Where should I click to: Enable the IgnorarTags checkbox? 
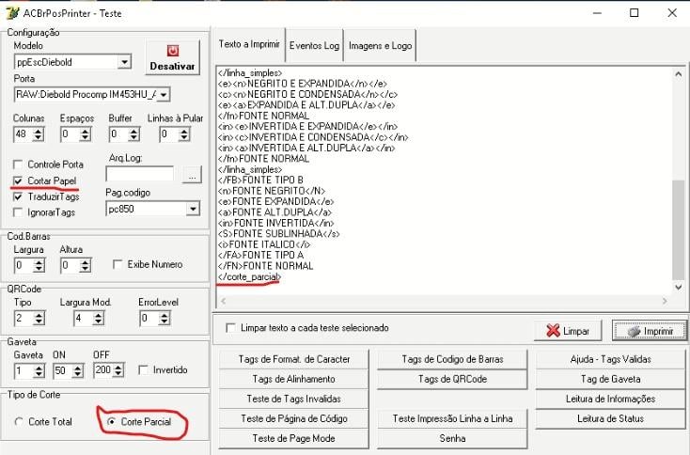tap(18, 212)
